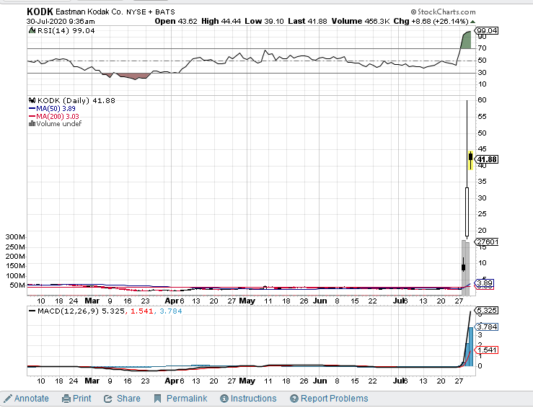Screen dimensions: 533x408
Task: Click the Instructions info icon
Action: point(224,399)
